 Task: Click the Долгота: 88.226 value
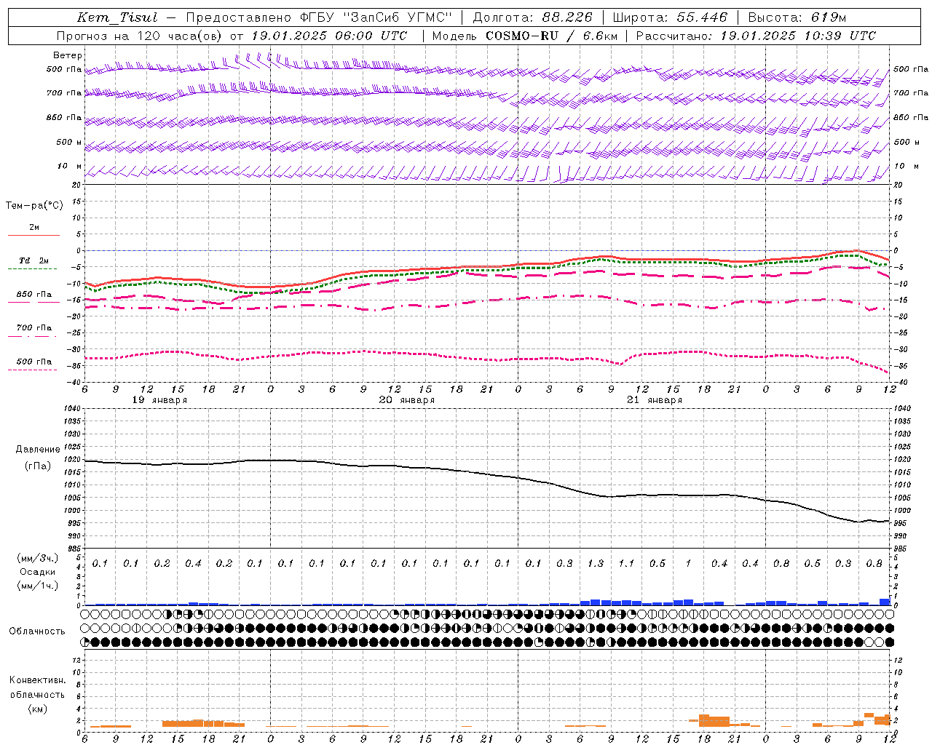(x=533, y=17)
